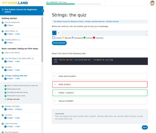Expand Booleans and loops topics
156x133 pixels.
(x=5, y=109)
